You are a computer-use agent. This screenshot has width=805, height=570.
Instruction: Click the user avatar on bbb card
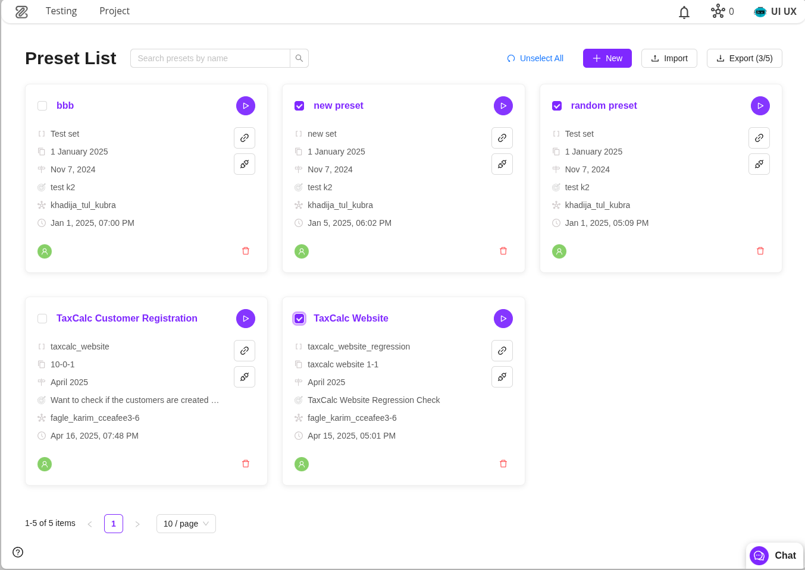45,251
